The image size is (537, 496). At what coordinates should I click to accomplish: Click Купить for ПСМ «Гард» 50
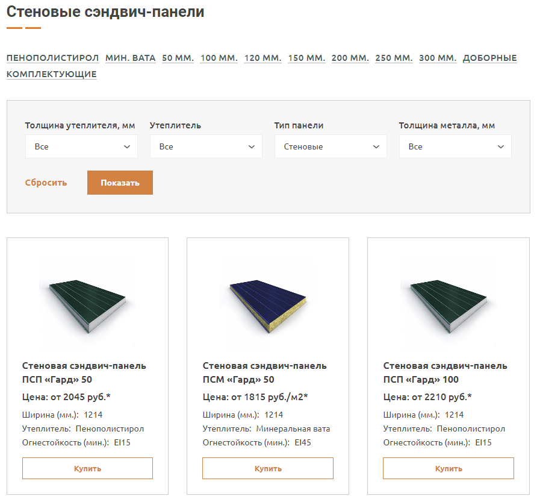(x=268, y=468)
